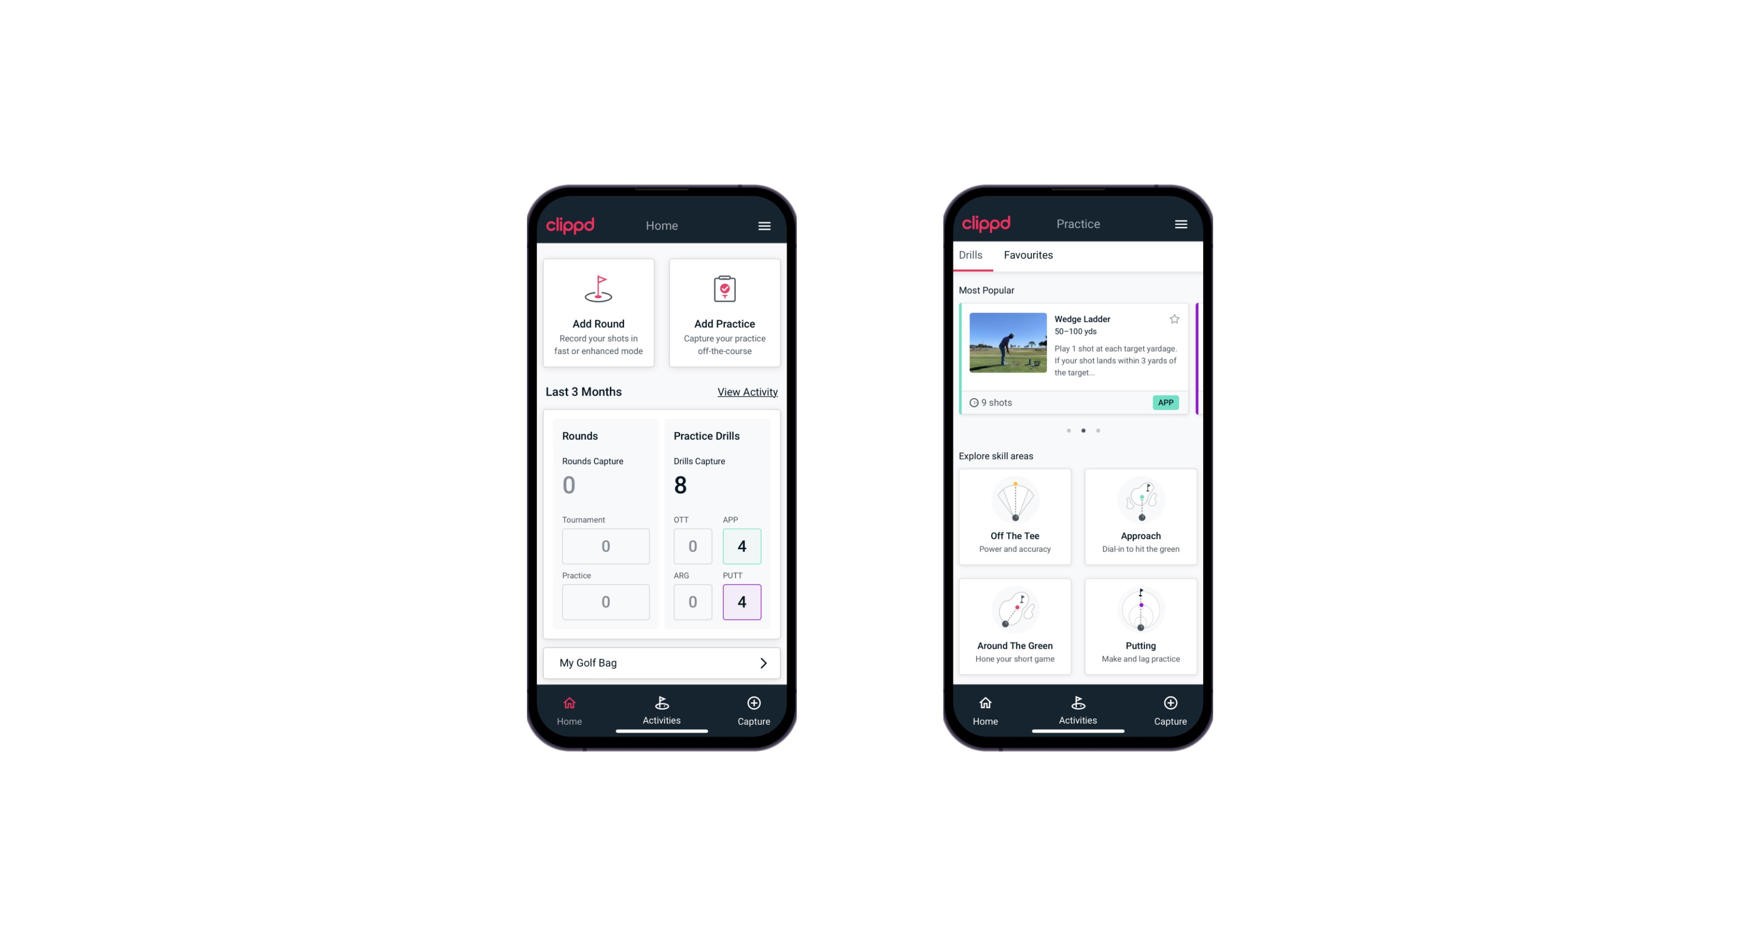
Task: Scroll the Most Popular drills carousel
Action: [x=1097, y=430]
